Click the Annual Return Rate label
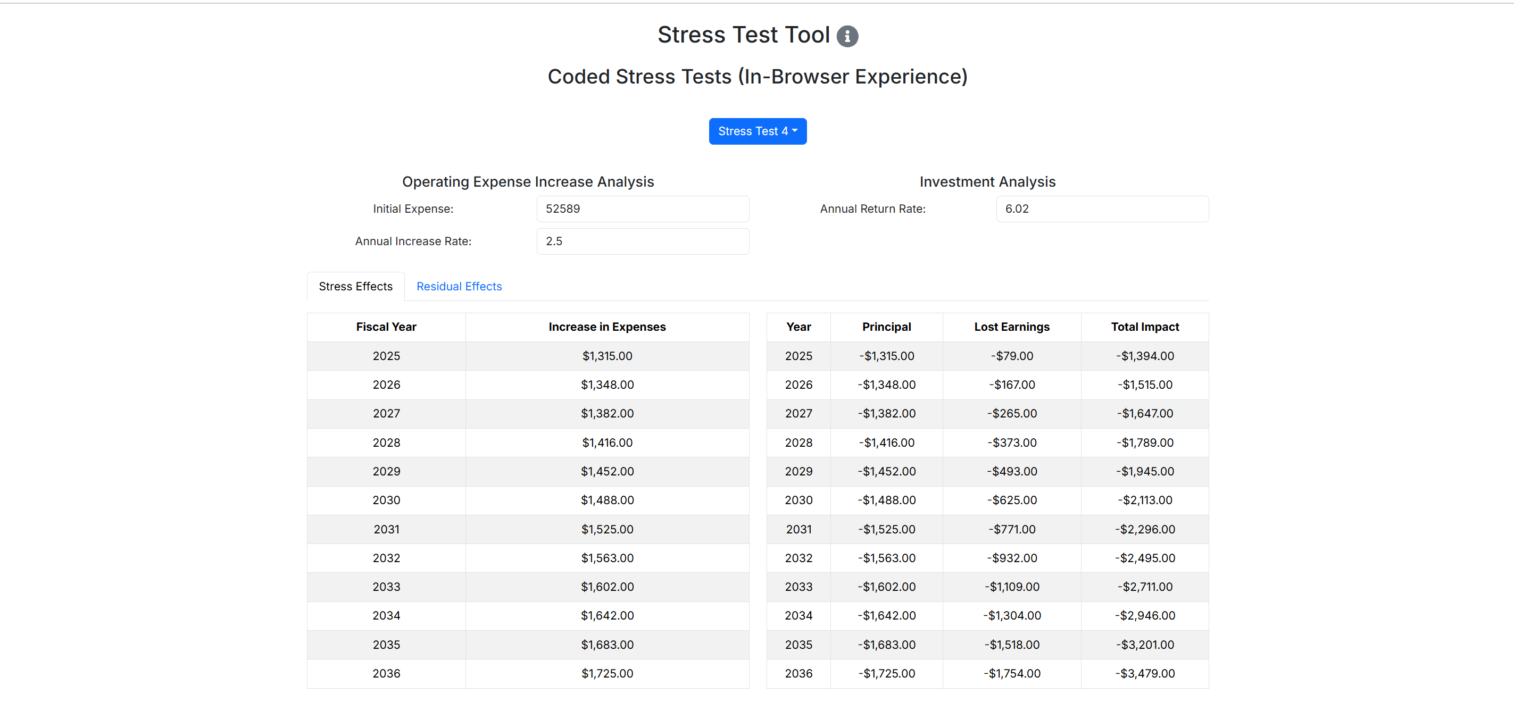1514x702 pixels. tap(873, 208)
